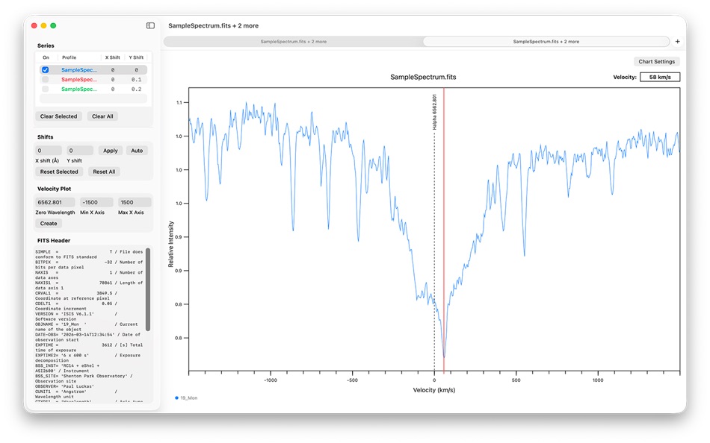Screen dimensions: 710x443
Task: Enable the green SampleSpec series checkbox
Action: pyautogui.click(x=46, y=89)
